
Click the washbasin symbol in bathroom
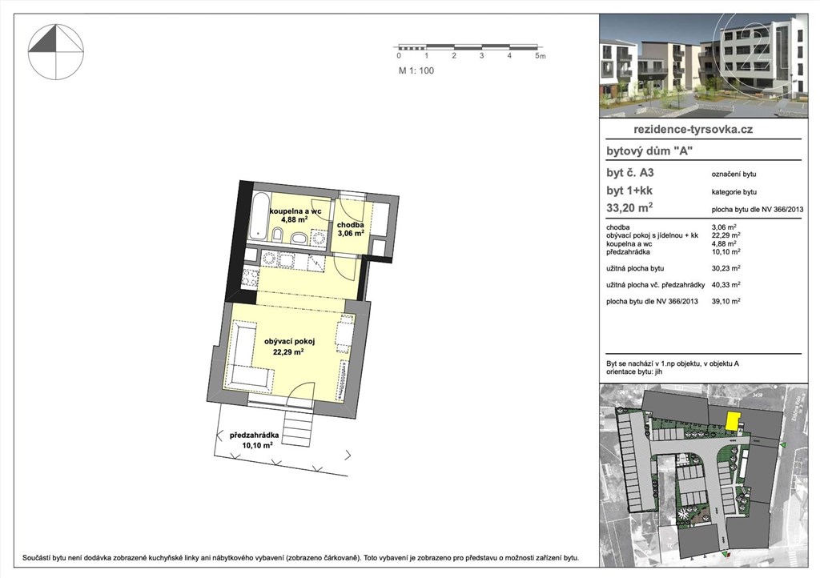pyautogui.click(x=299, y=238)
